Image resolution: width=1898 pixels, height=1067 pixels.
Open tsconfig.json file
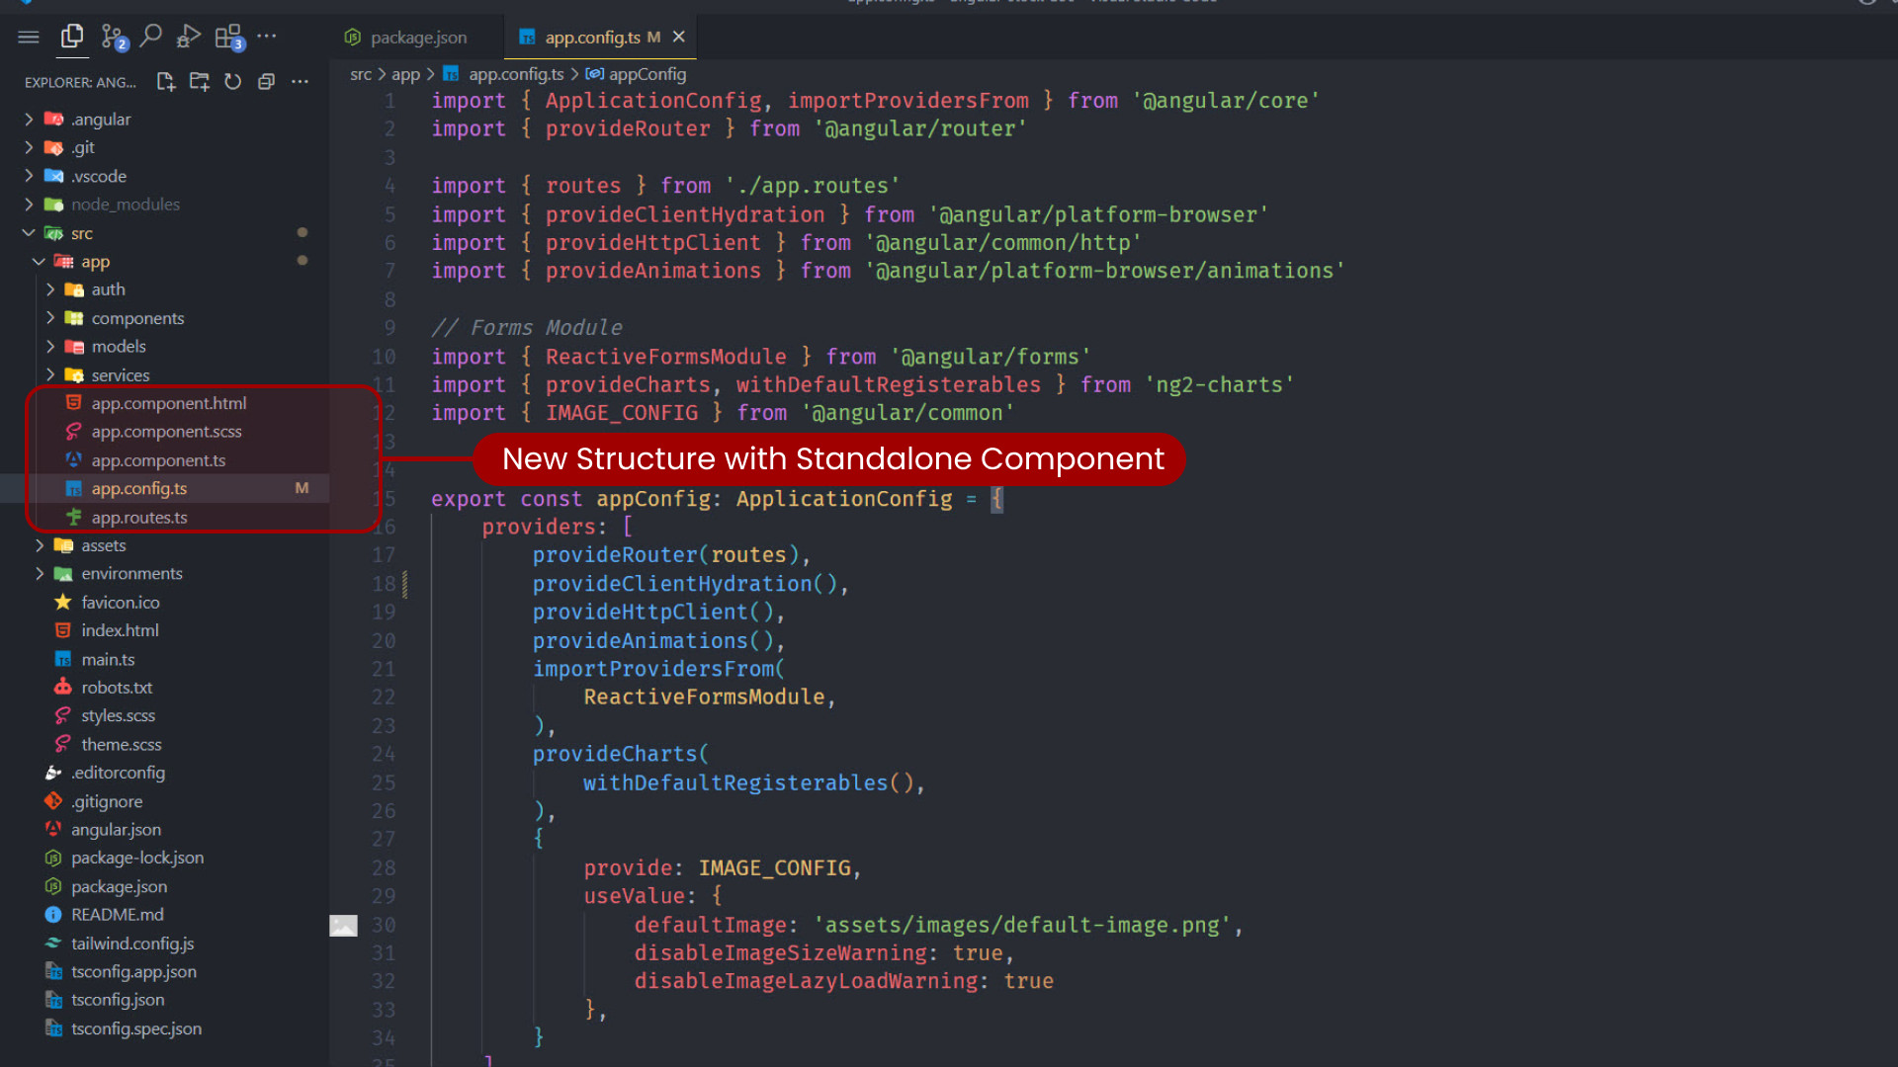pos(118,1000)
